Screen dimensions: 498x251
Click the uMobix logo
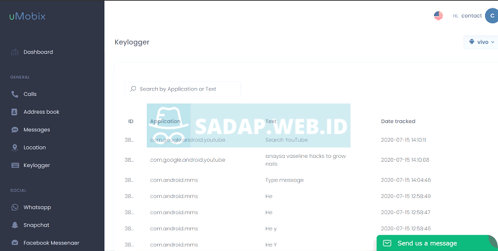click(x=27, y=17)
